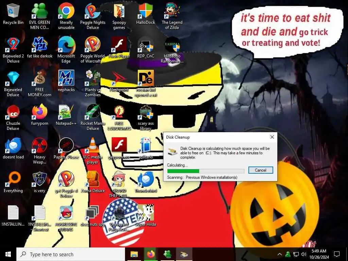Viewport: 348px width, 261px height.
Task: Click the Chrome icon labeled literally unusable
Action: tap(66, 11)
